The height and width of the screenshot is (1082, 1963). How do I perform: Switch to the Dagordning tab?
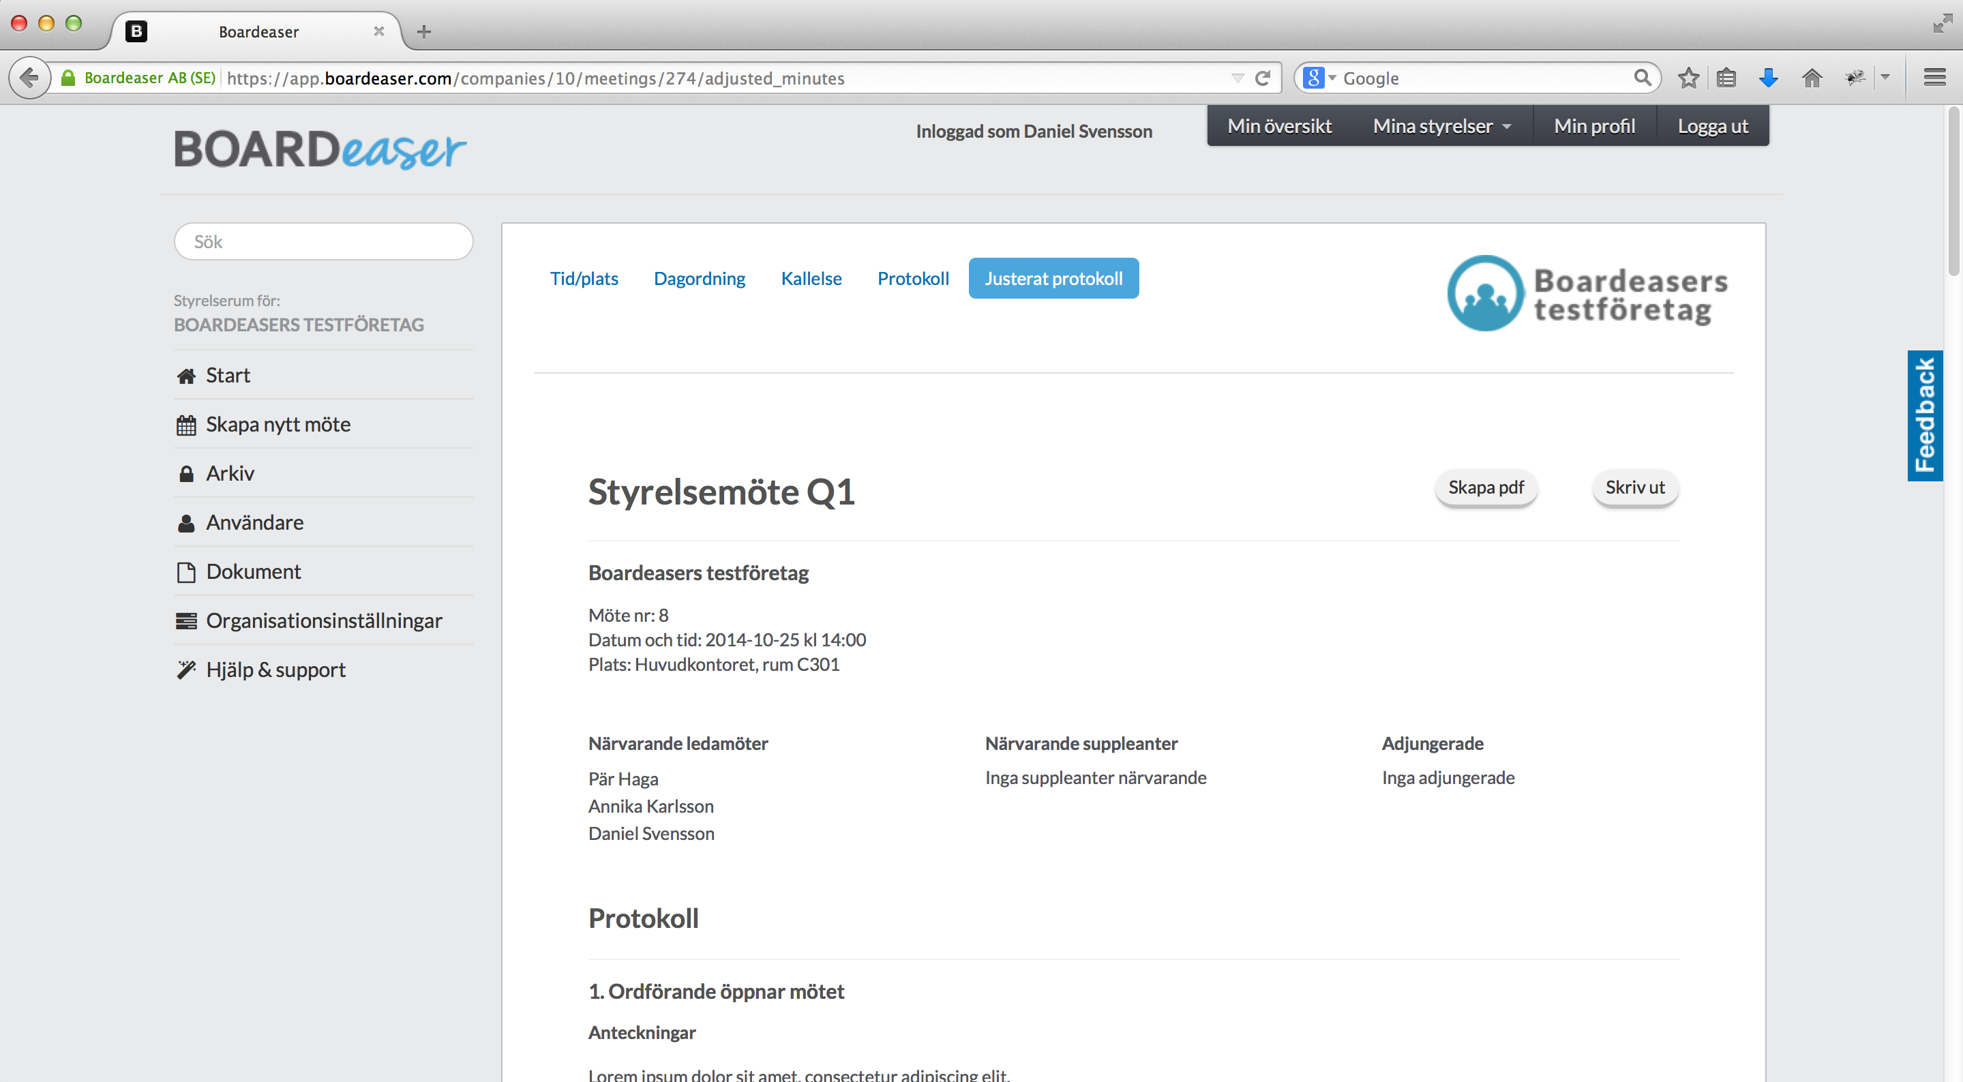click(x=700, y=279)
